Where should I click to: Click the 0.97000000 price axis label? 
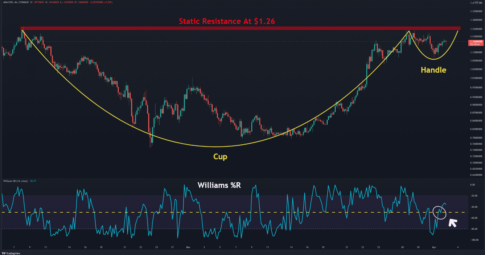point(476,87)
